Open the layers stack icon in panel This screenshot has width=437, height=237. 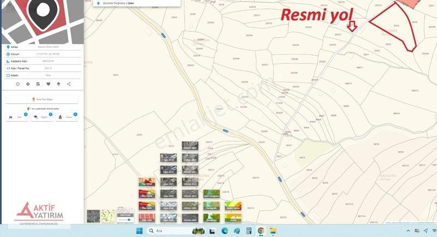click(x=58, y=84)
